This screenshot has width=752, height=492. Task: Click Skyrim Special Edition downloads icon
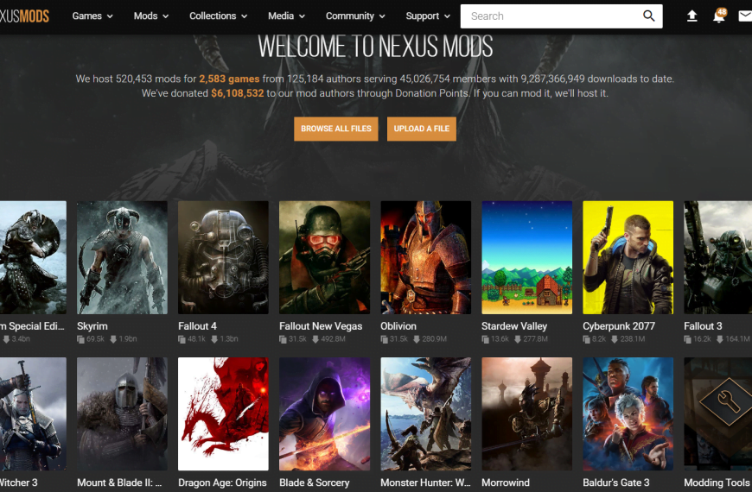6,339
